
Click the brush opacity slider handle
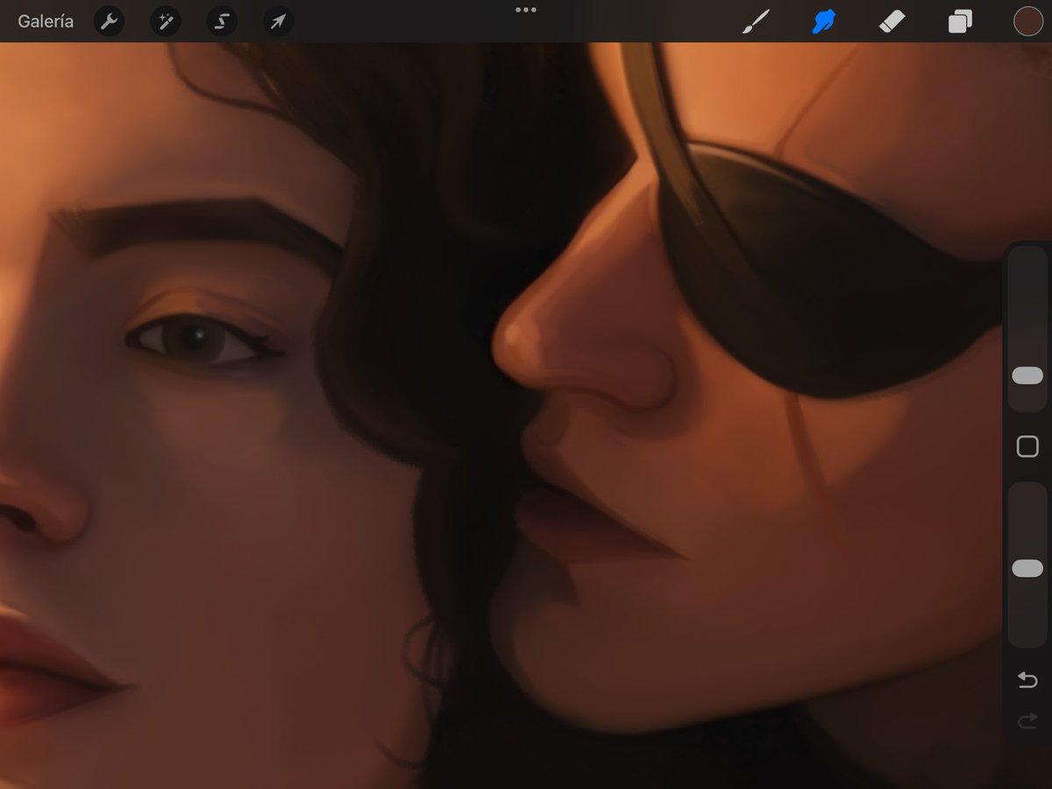[1027, 569]
